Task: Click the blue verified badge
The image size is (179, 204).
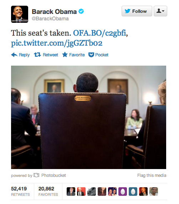Action: 81,11
